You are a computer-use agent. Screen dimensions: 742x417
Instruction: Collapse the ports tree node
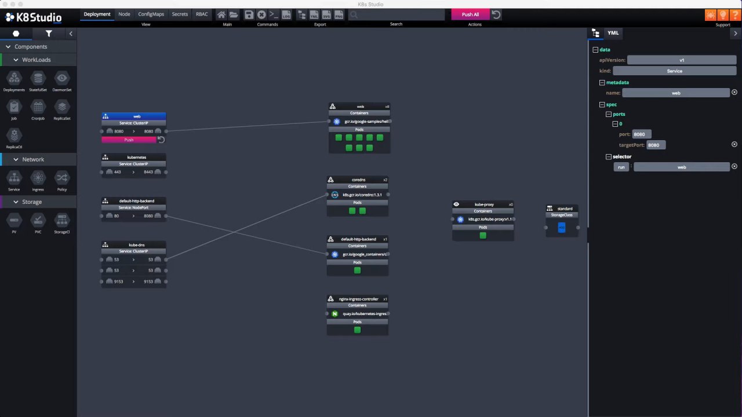coord(609,114)
